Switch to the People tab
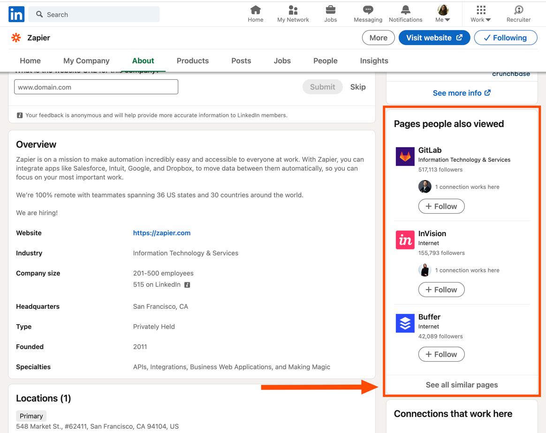Viewport: 546px width, 433px height. [325, 60]
